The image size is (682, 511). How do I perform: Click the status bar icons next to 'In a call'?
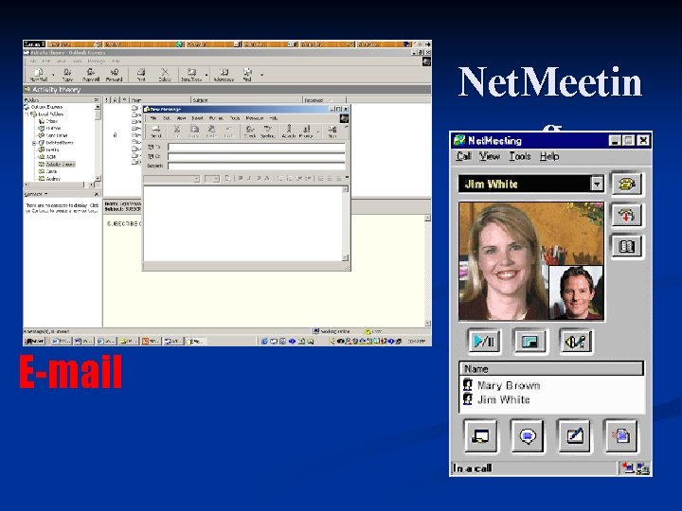pos(635,468)
